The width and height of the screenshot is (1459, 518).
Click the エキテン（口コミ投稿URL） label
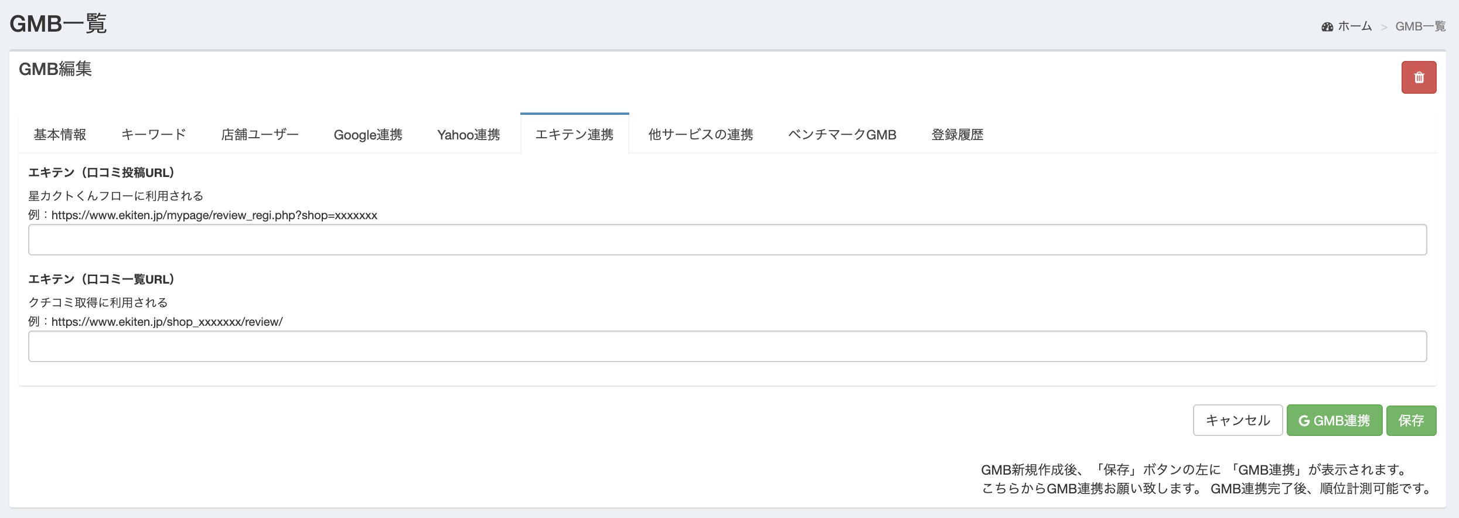coord(101,173)
